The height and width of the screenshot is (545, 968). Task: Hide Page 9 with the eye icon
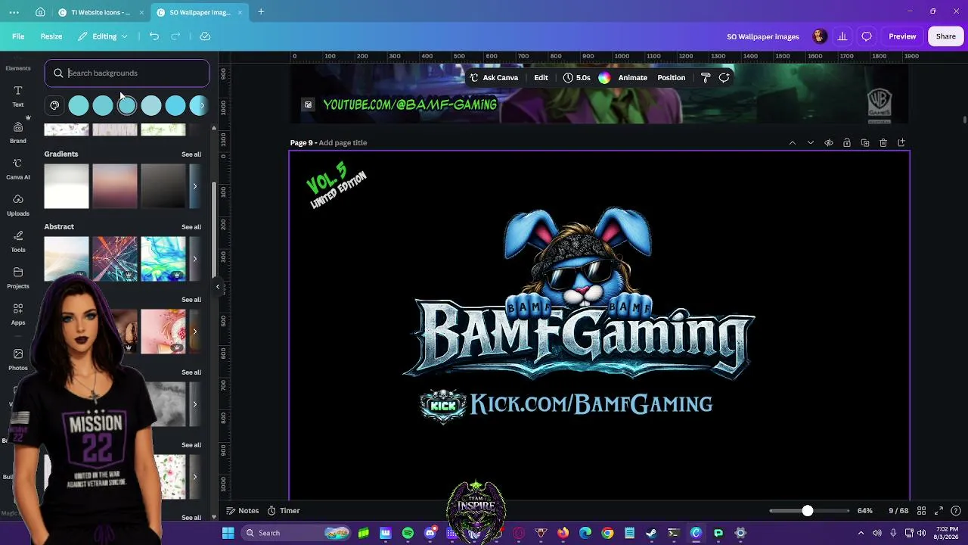pyautogui.click(x=829, y=143)
